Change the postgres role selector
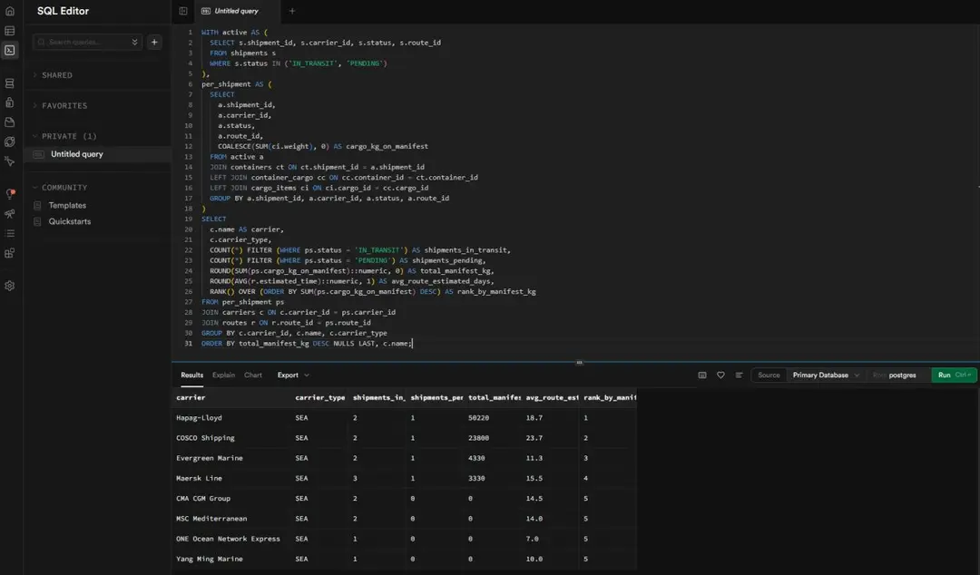This screenshot has height=575, width=980. click(897, 375)
